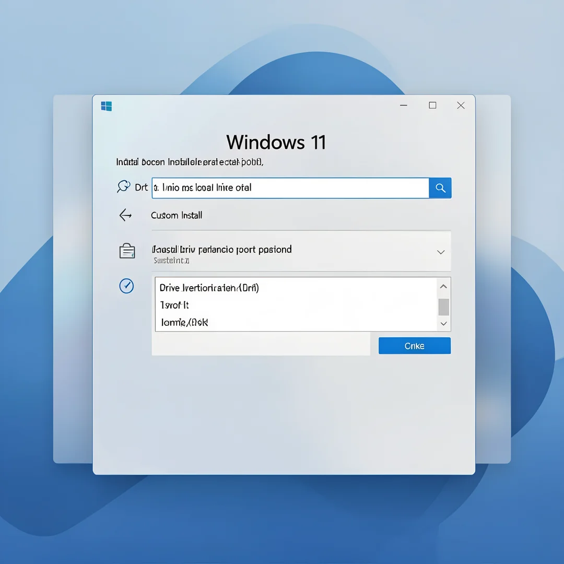The height and width of the screenshot is (564, 564).
Task: Click into the search text field
Action: tap(290, 188)
